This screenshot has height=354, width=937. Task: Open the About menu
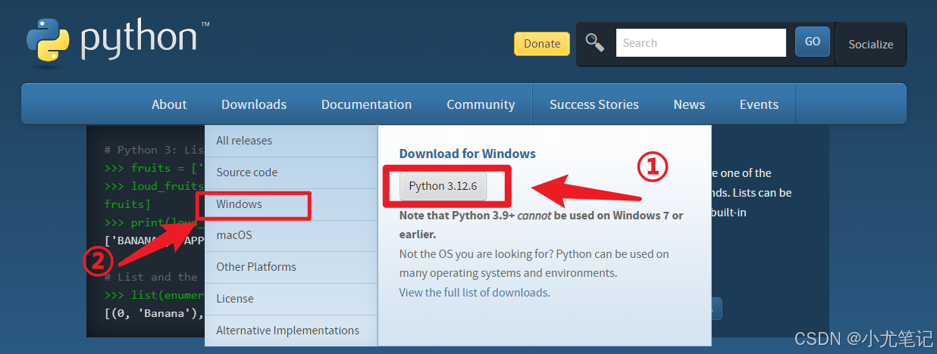click(x=169, y=104)
